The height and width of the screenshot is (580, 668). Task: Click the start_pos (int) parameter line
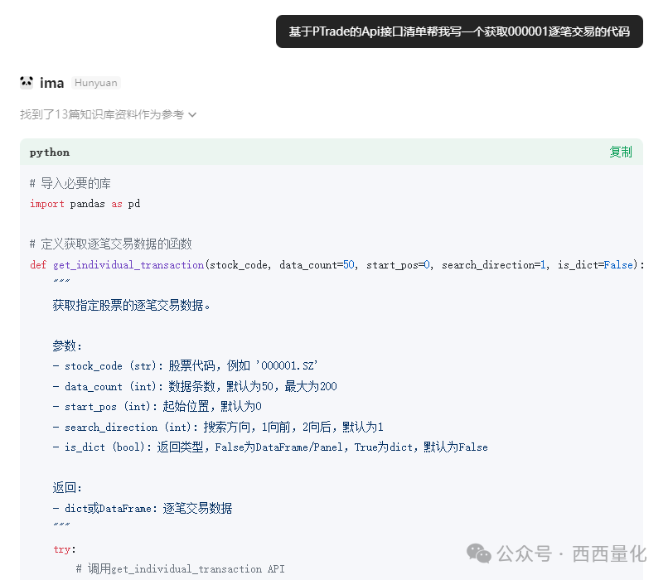pyautogui.click(x=157, y=407)
